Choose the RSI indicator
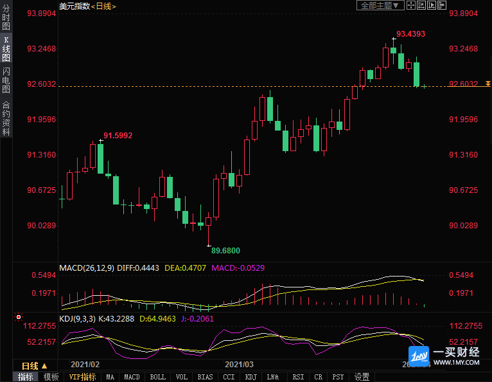Viewport: 492px width, 382px height. click(298, 377)
